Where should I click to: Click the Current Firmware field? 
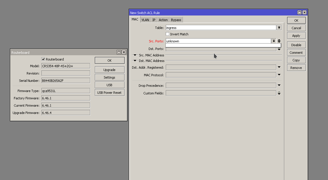coord(66,105)
